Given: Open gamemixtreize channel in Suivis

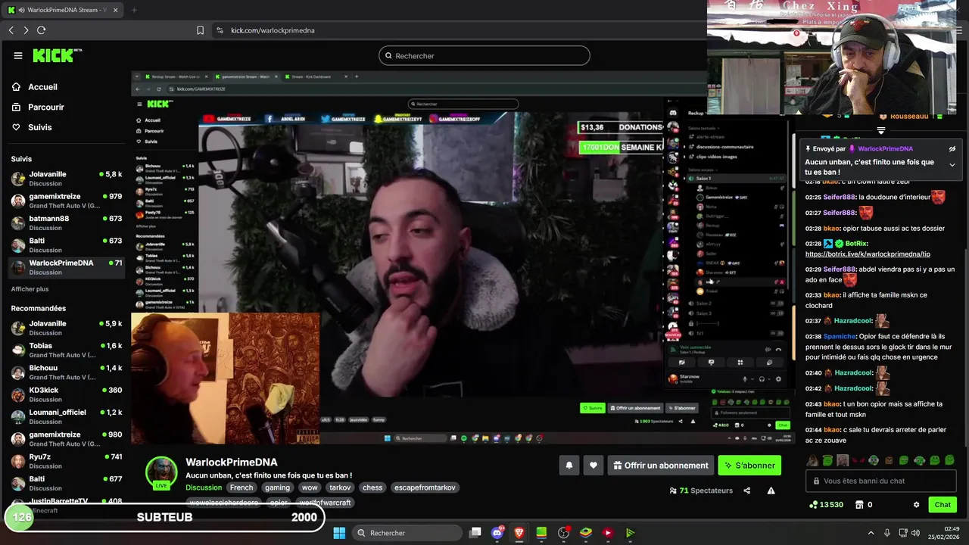Looking at the screenshot, I should pyautogui.click(x=66, y=201).
